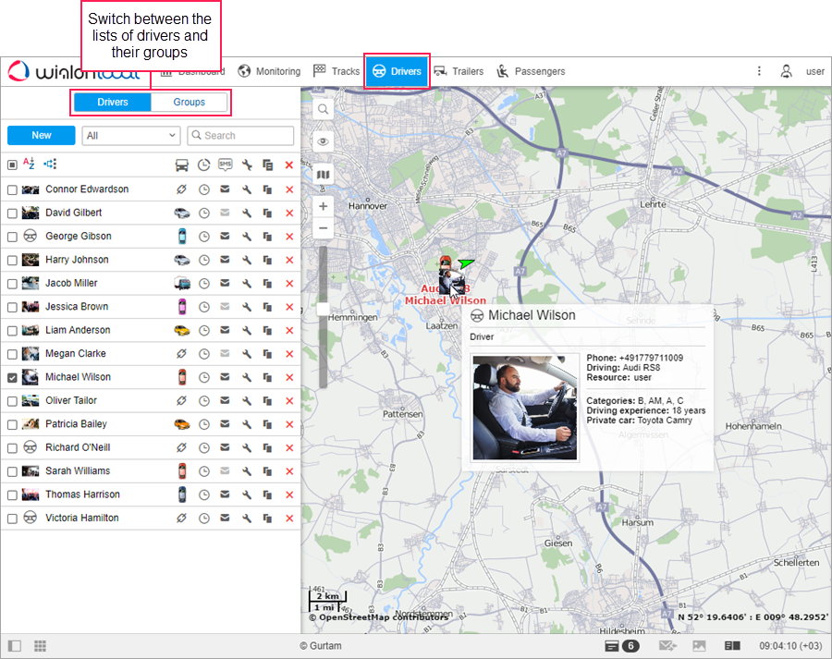Delete Connor Edwardson with red cross
The height and width of the screenshot is (659, 832).
click(x=289, y=189)
